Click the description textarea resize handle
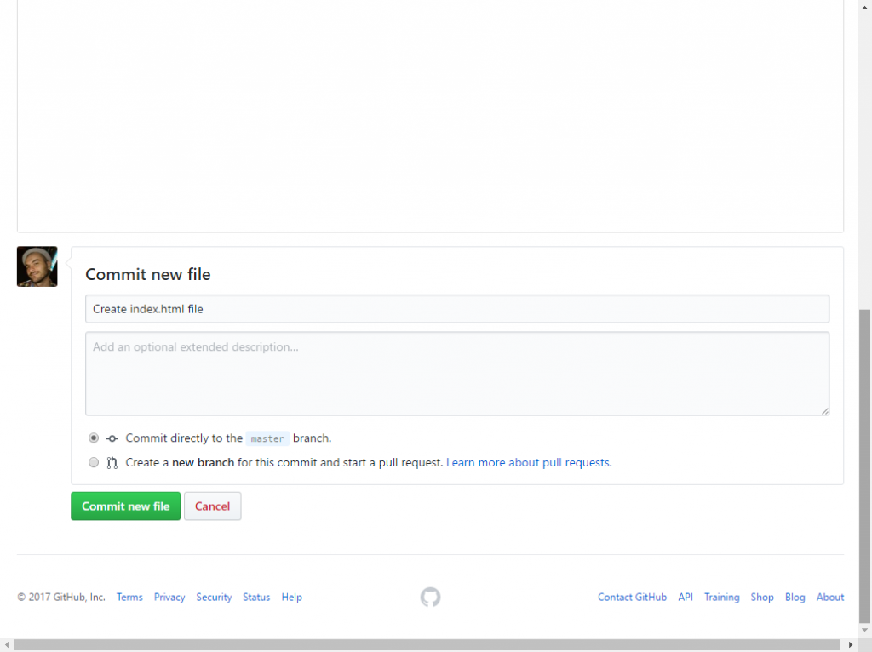Image resolution: width=872 pixels, height=652 pixels. (825, 411)
